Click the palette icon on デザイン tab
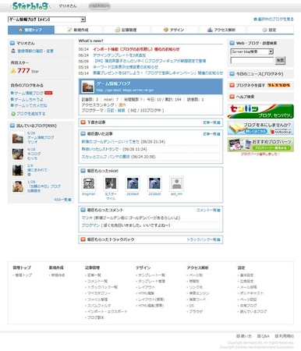Viewport: 301px width, 351px height. point(166,30)
